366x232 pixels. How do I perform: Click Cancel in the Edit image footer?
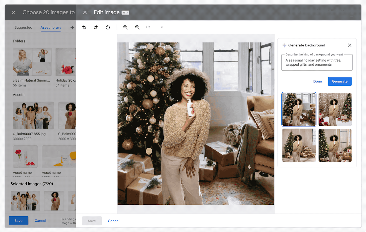(114, 221)
